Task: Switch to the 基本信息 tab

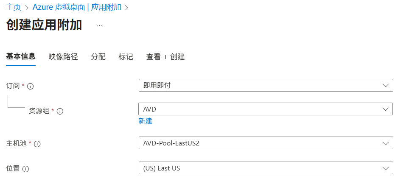Action: [x=21, y=57]
